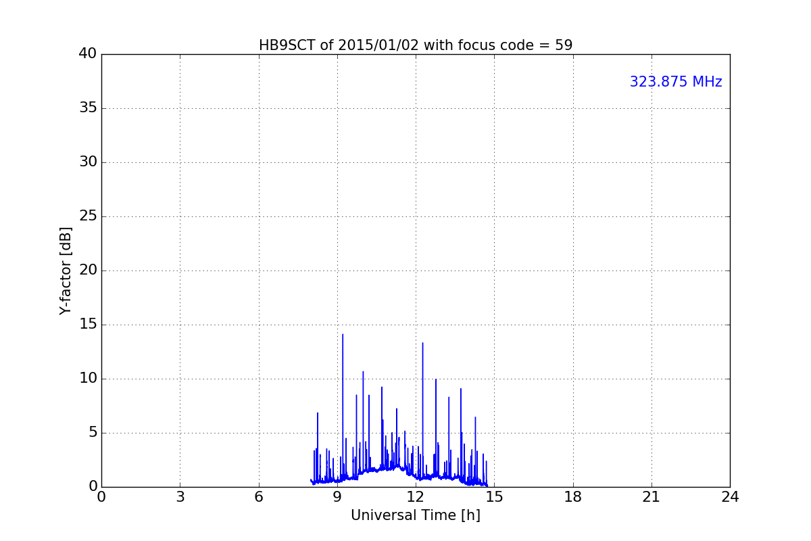The height and width of the screenshot is (541, 811).
Task: Click the y-axis tick label '25'
Action: click(x=87, y=216)
